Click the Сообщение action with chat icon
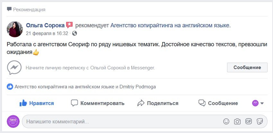The image size is (273, 133). click(x=218, y=103)
